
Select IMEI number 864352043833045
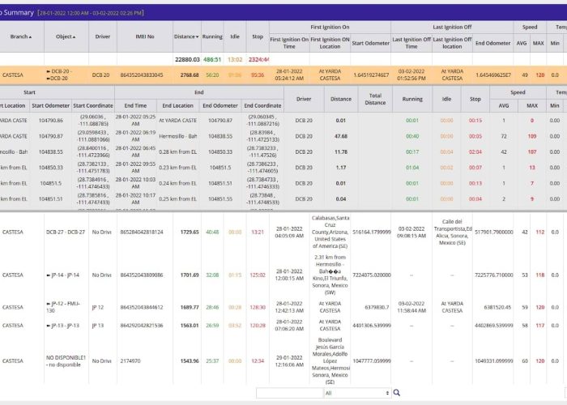[x=142, y=75]
